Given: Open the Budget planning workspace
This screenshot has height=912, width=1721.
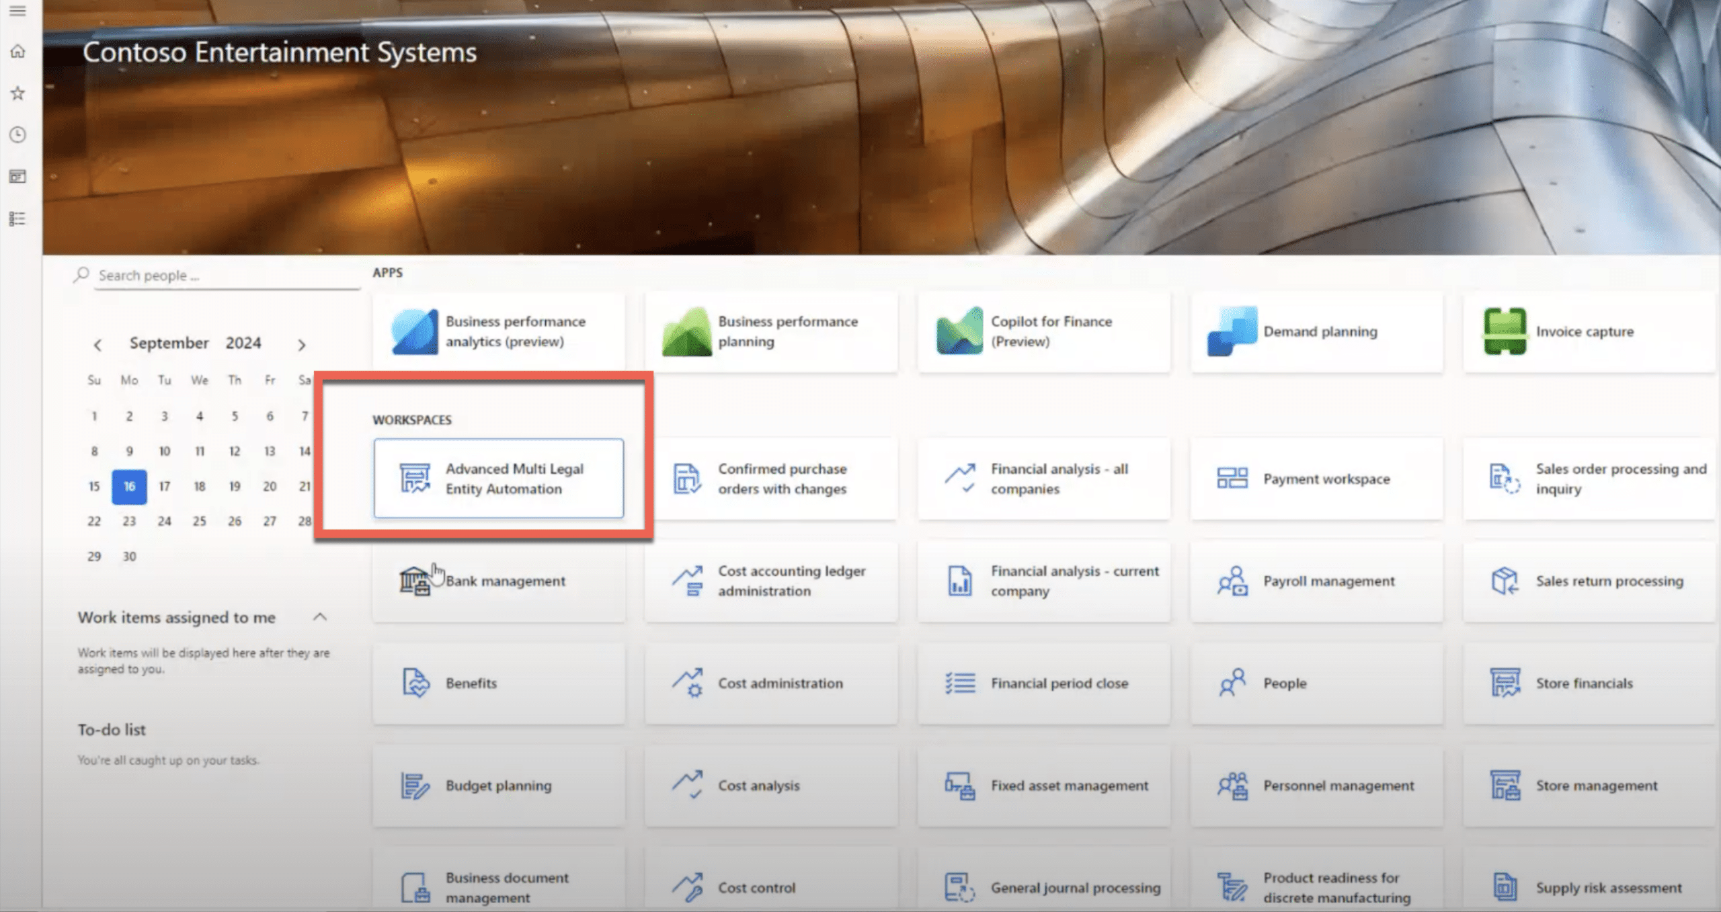Looking at the screenshot, I should [499, 785].
